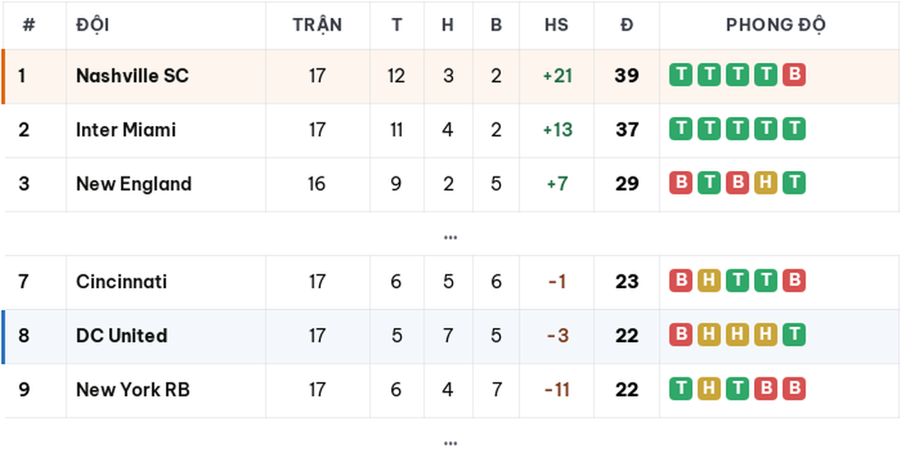Image resolution: width=901 pixels, height=462 pixels.
Task: Expand hidden rows below New England
Action: click(450, 237)
